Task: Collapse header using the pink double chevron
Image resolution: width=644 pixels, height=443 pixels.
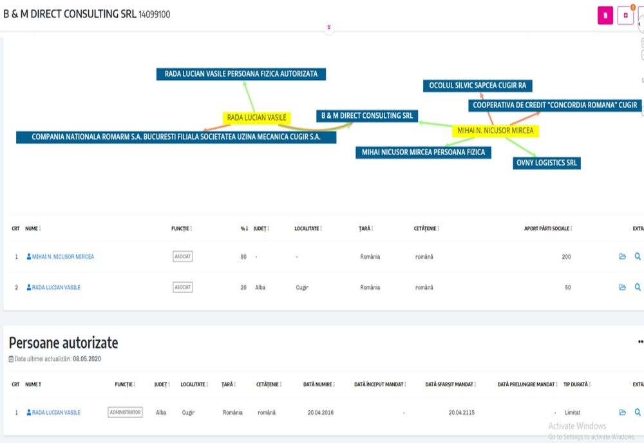Action: 329,27
